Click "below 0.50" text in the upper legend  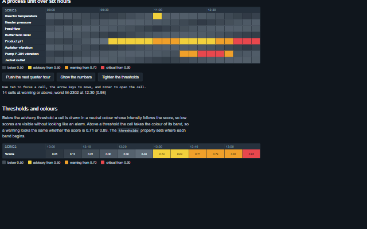point(15,68)
